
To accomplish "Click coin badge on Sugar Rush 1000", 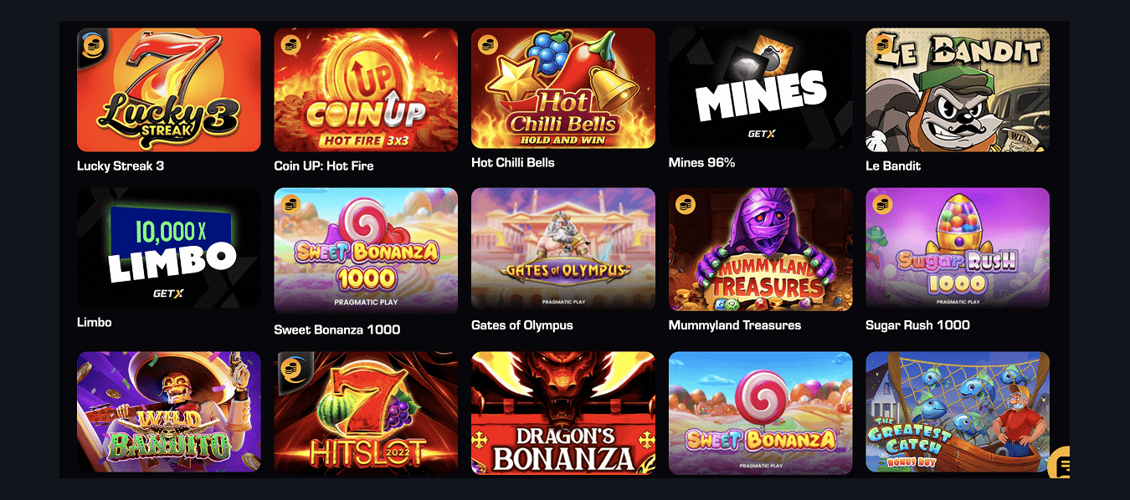I will point(881,203).
